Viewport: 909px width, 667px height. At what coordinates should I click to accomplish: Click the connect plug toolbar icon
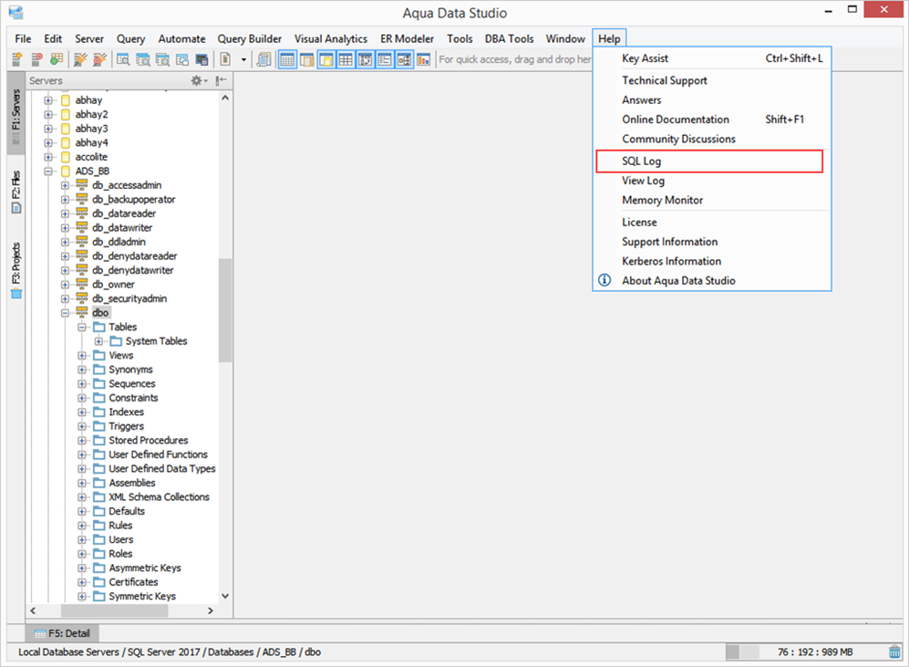point(80,59)
